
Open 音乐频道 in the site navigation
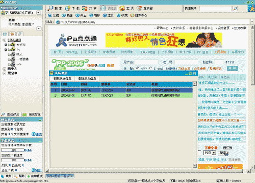[x=109, y=52]
